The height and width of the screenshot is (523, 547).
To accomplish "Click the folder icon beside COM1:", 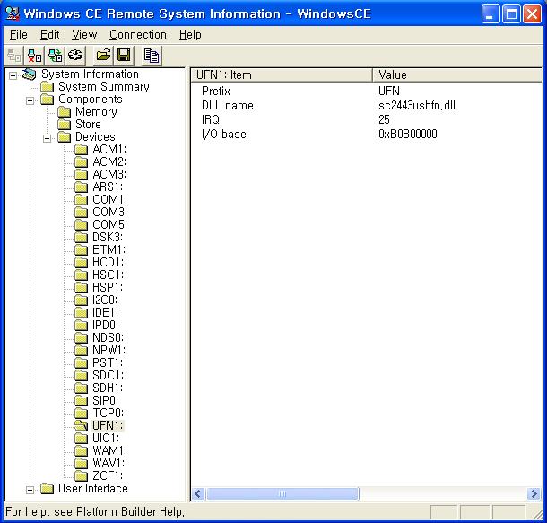I will (81, 200).
